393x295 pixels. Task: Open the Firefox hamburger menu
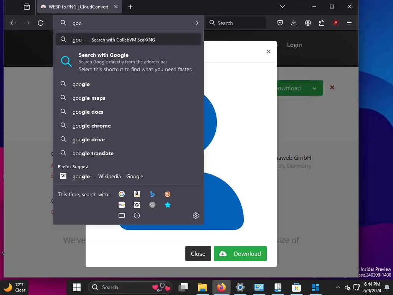tap(349, 23)
